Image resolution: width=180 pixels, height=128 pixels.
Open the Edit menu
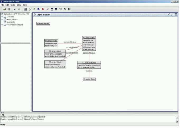coord(7,5)
